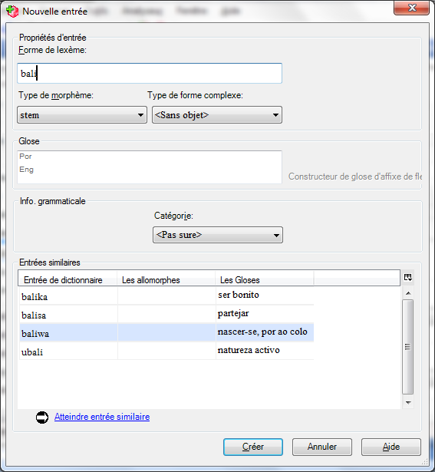Click the Eng gloss input line
435x472 pixels.
tap(150, 170)
